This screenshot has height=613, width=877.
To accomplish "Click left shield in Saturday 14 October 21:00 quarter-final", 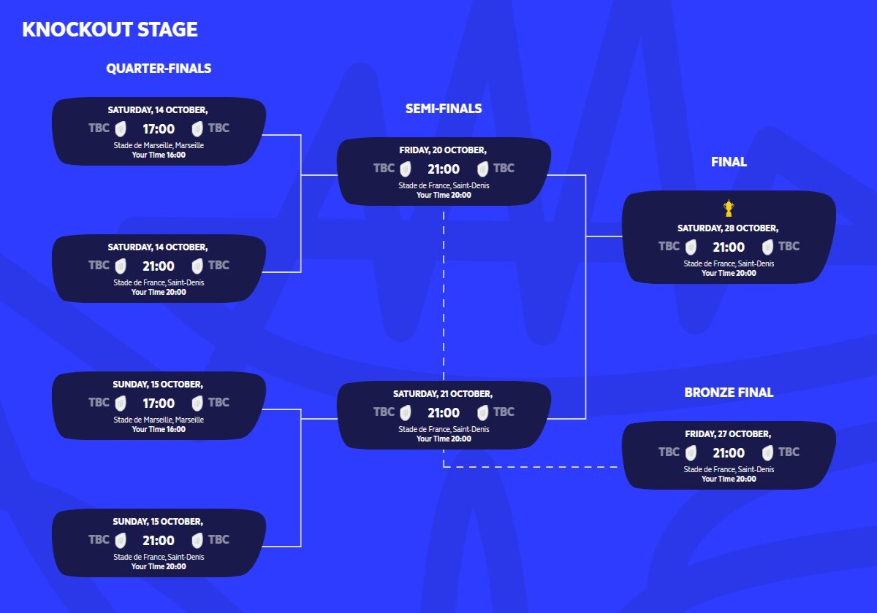I will (121, 266).
